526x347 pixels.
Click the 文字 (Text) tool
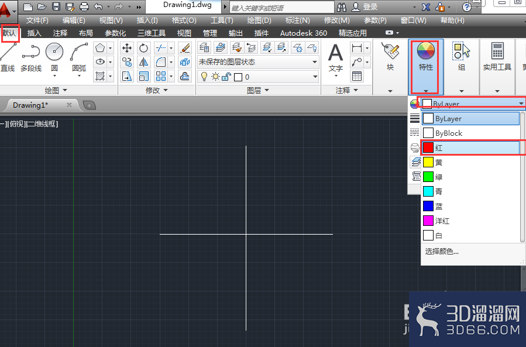(x=335, y=59)
